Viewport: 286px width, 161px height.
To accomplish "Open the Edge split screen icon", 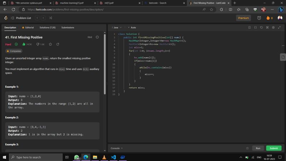I will click(231, 10).
